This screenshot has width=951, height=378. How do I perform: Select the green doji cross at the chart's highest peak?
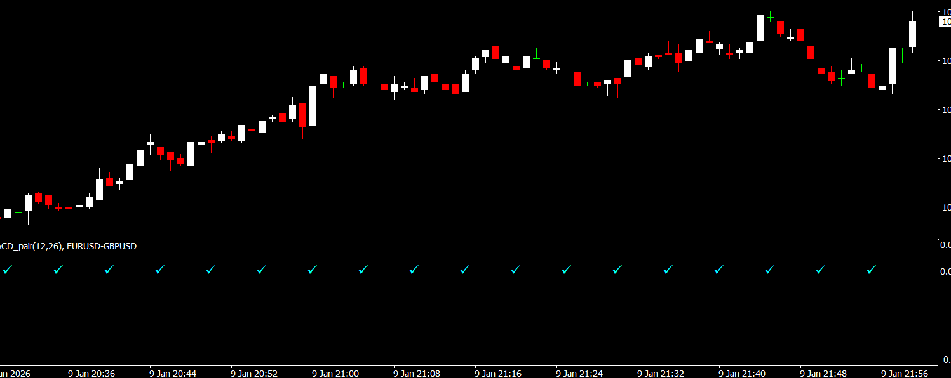pyautogui.click(x=770, y=16)
